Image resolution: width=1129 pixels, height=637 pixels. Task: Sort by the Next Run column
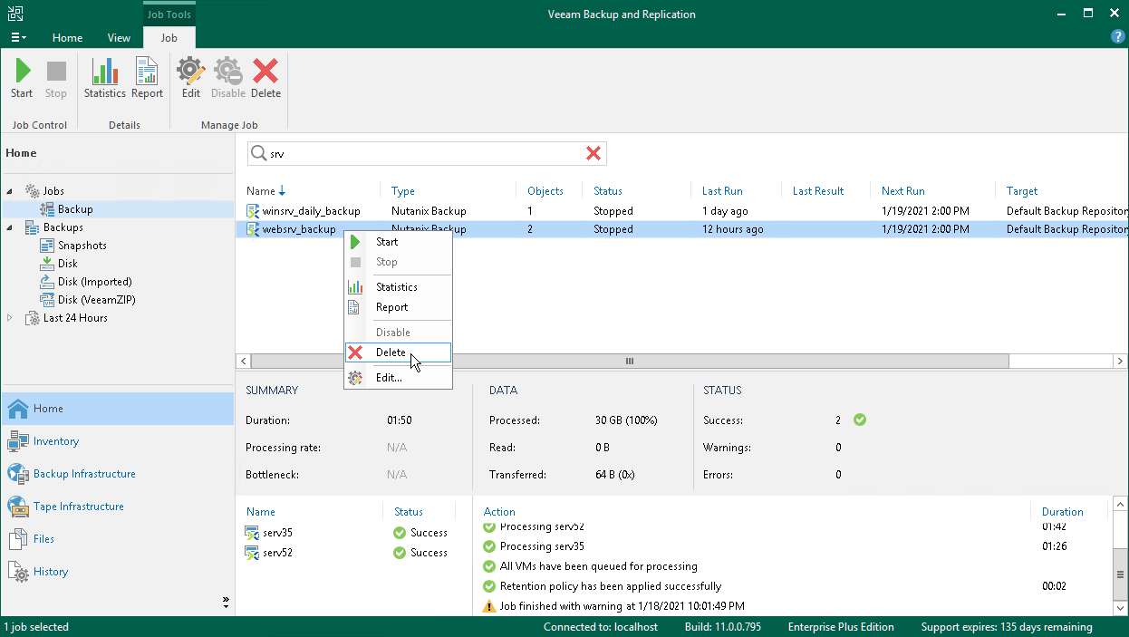tap(903, 191)
